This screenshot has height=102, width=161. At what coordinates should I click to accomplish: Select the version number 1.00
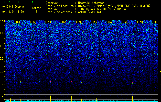35,2
